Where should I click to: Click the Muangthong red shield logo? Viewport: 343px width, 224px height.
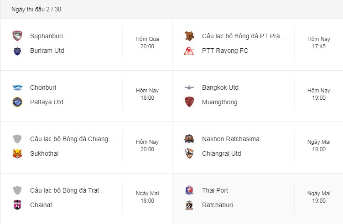pos(189,102)
